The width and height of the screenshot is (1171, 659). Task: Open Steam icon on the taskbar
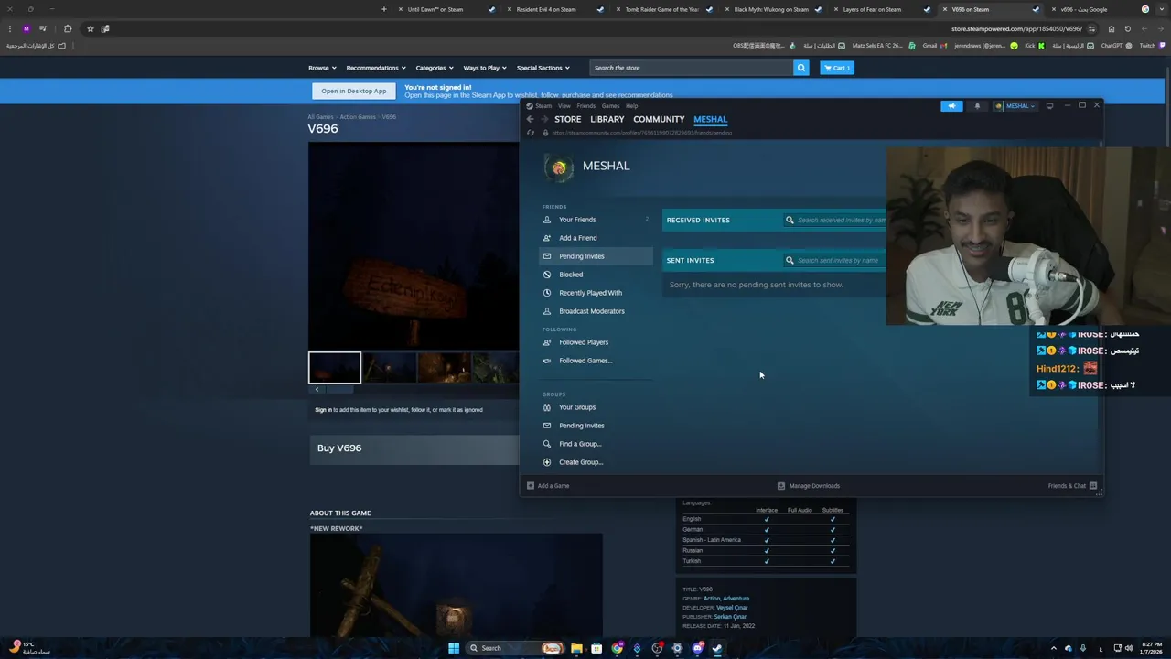click(717, 648)
